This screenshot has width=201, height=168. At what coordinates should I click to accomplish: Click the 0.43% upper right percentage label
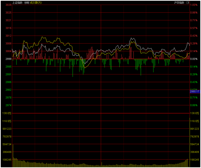[x=194, y=36]
